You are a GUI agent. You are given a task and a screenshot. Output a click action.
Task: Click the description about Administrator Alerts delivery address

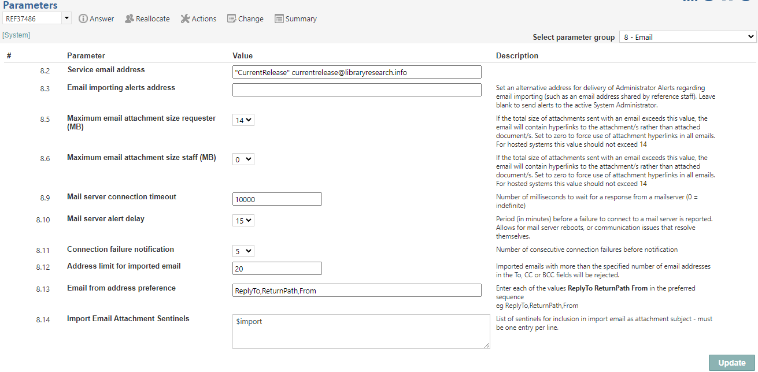[605, 97]
